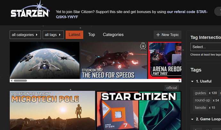Open the planet and spaceships thumbnail
221x130 pixels.
tap(45, 60)
